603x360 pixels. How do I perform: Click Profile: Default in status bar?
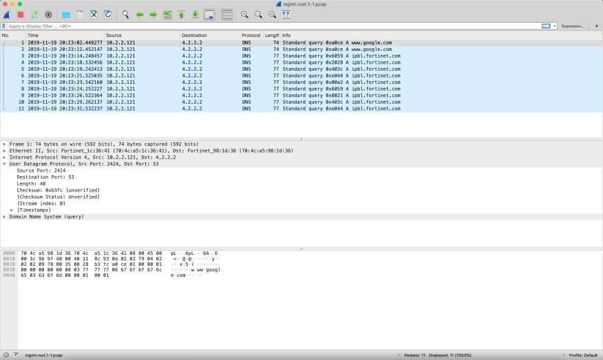point(582,355)
